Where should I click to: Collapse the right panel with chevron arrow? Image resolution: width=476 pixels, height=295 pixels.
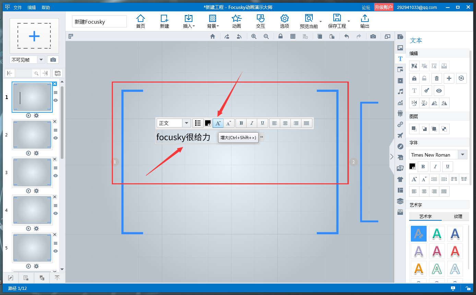pyautogui.click(x=392, y=157)
